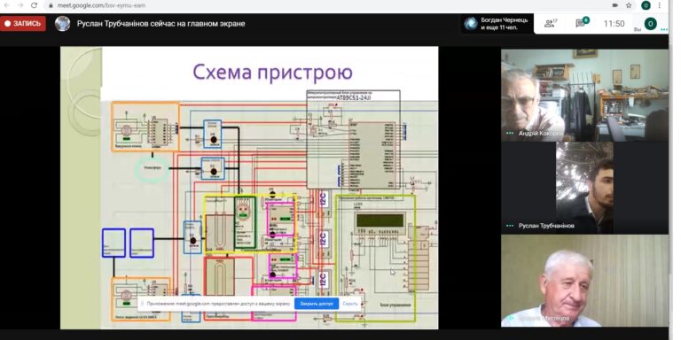This screenshot has height=340, width=681.
Task: Open the Chrome profile avatar in toolbar
Action: [x=646, y=5]
